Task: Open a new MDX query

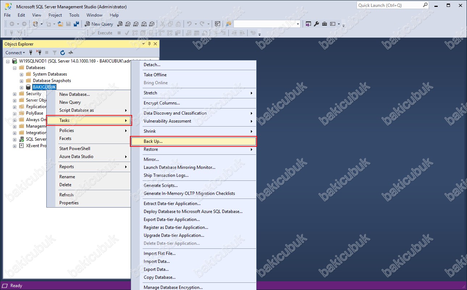Action: coord(128,24)
